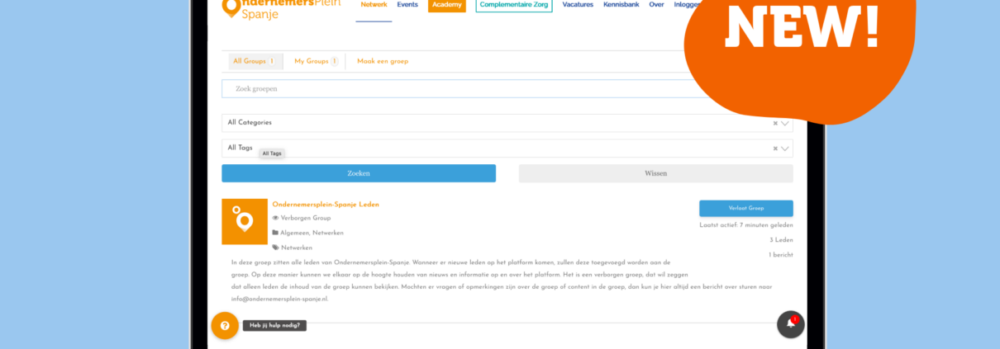Viewport: 1000px width, 349px height.
Task: Click the blue Zoeken button
Action: [x=359, y=173]
